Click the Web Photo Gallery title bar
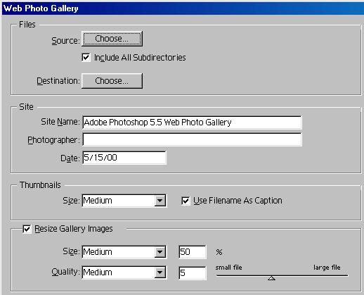 pyautogui.click(x=183, y=8)
